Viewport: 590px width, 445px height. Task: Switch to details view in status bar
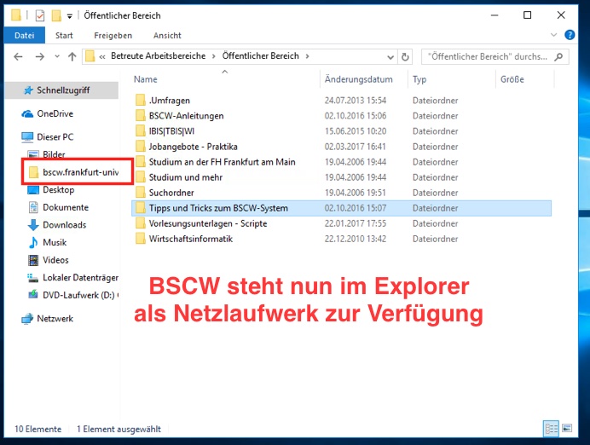point(552,429)
